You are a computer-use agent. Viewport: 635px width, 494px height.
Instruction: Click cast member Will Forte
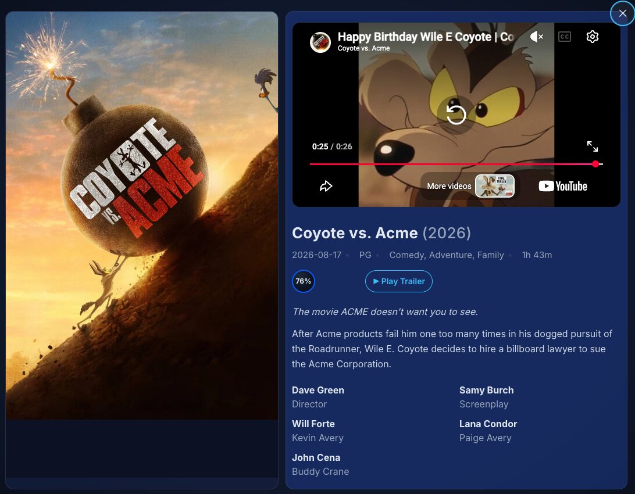313,424
